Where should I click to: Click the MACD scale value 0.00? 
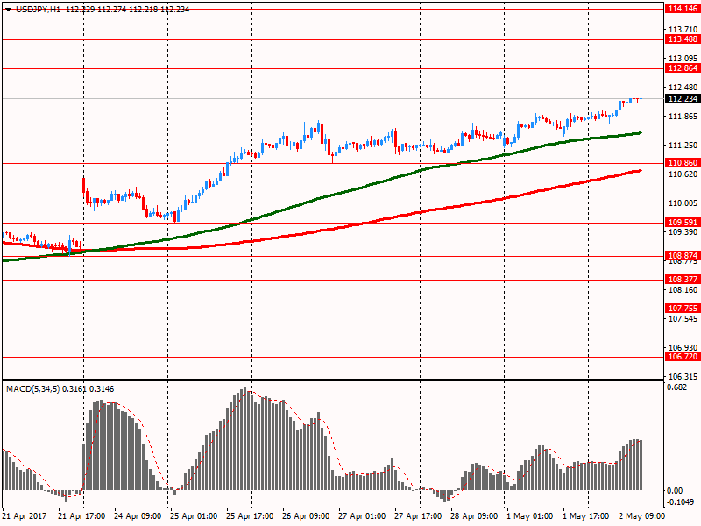(675, 491)
